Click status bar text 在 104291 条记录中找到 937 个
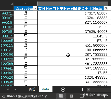 (25, 96)
